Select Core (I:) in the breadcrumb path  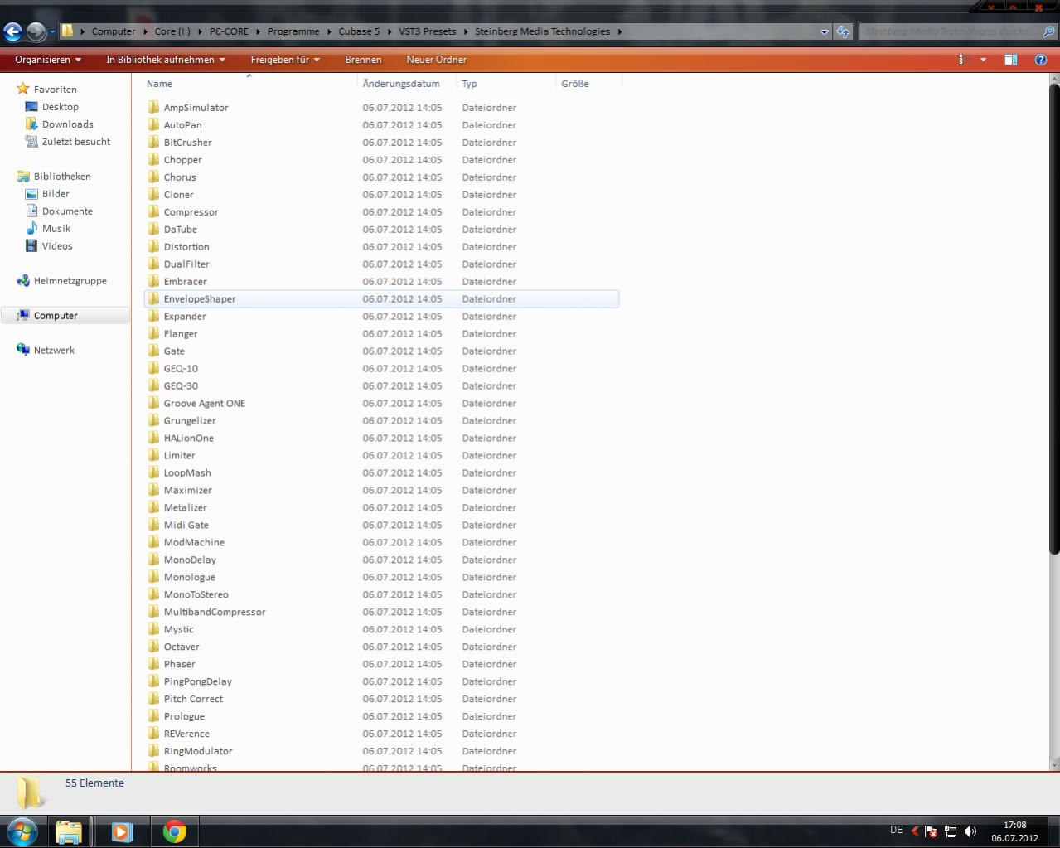(x=172, y=31)
